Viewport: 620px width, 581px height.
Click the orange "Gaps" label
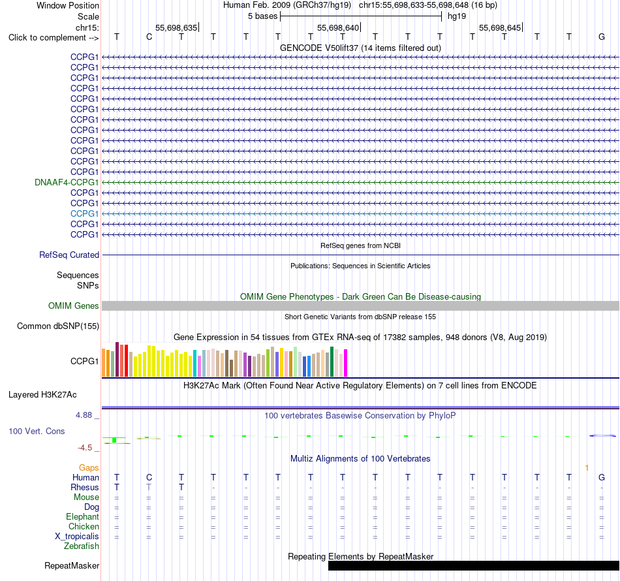89,468
